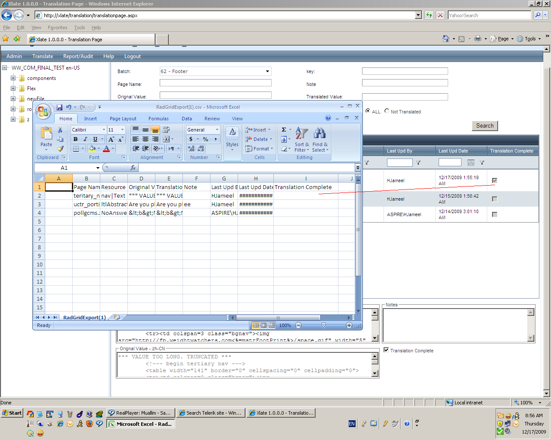Toggle italic formatting in Excel
This screenshot has width=551, height=440.
point(85,139)
